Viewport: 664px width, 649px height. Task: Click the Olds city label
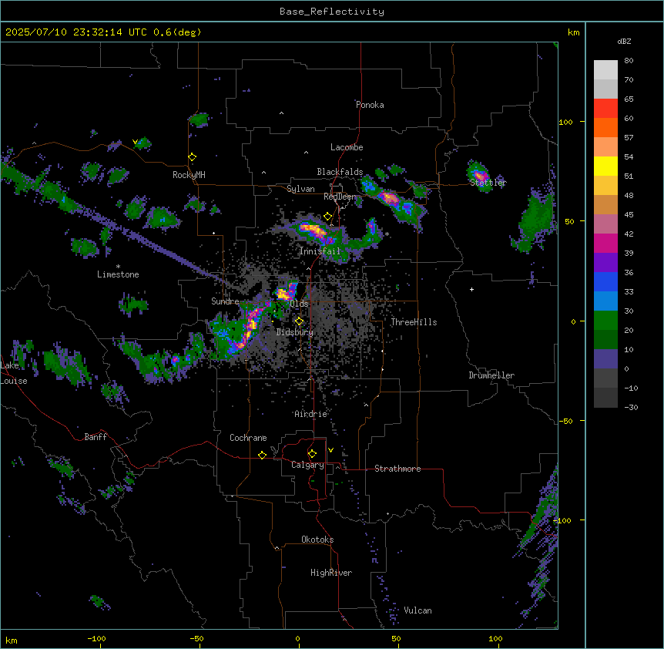coord(299,304)
